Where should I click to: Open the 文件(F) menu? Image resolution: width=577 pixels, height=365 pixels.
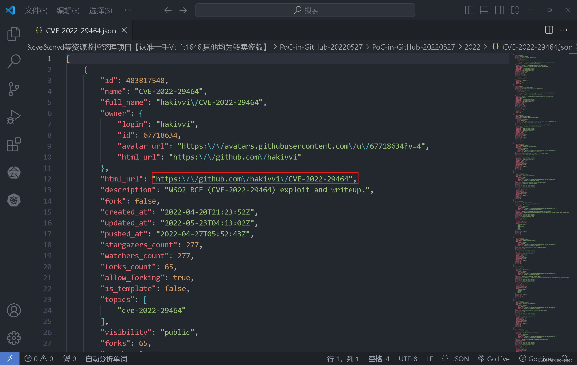36,10
